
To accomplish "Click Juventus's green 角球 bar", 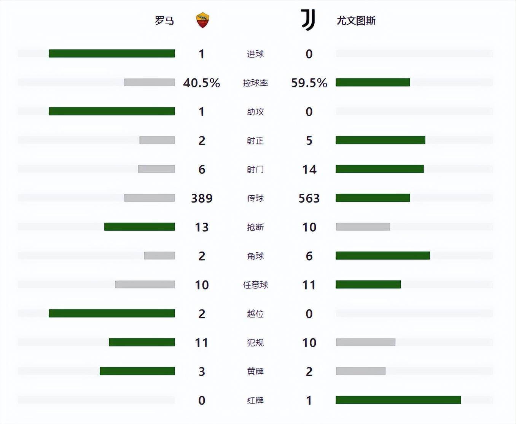I will tap(382, 256).
